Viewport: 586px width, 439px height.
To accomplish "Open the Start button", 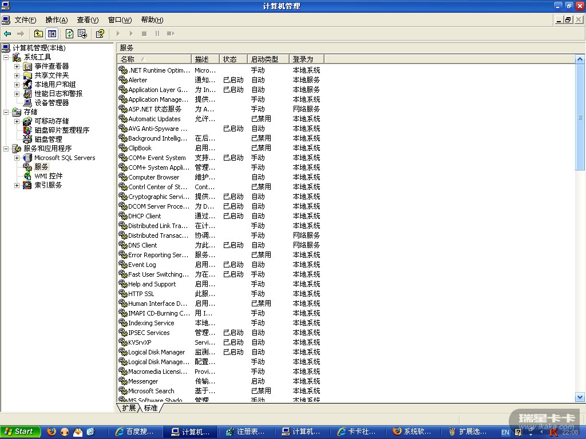I will [19, 432].
